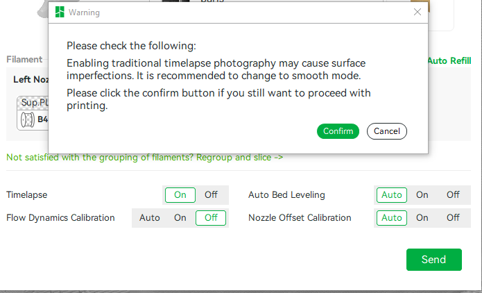Screen dimensions: 482x293
Task: Send the print job to printer
Action: 433,260
